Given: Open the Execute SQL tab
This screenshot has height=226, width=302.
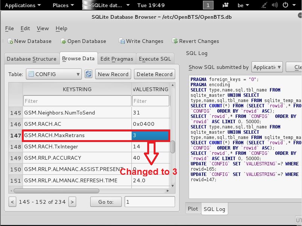Looking at the screenshot, I should pos(155,59).
